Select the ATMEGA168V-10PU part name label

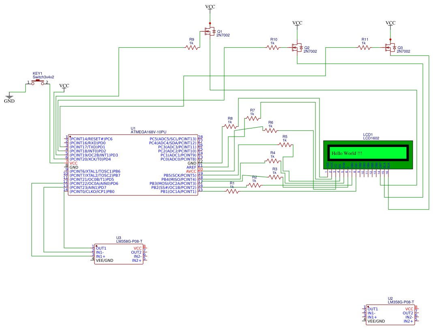[148, 132]
